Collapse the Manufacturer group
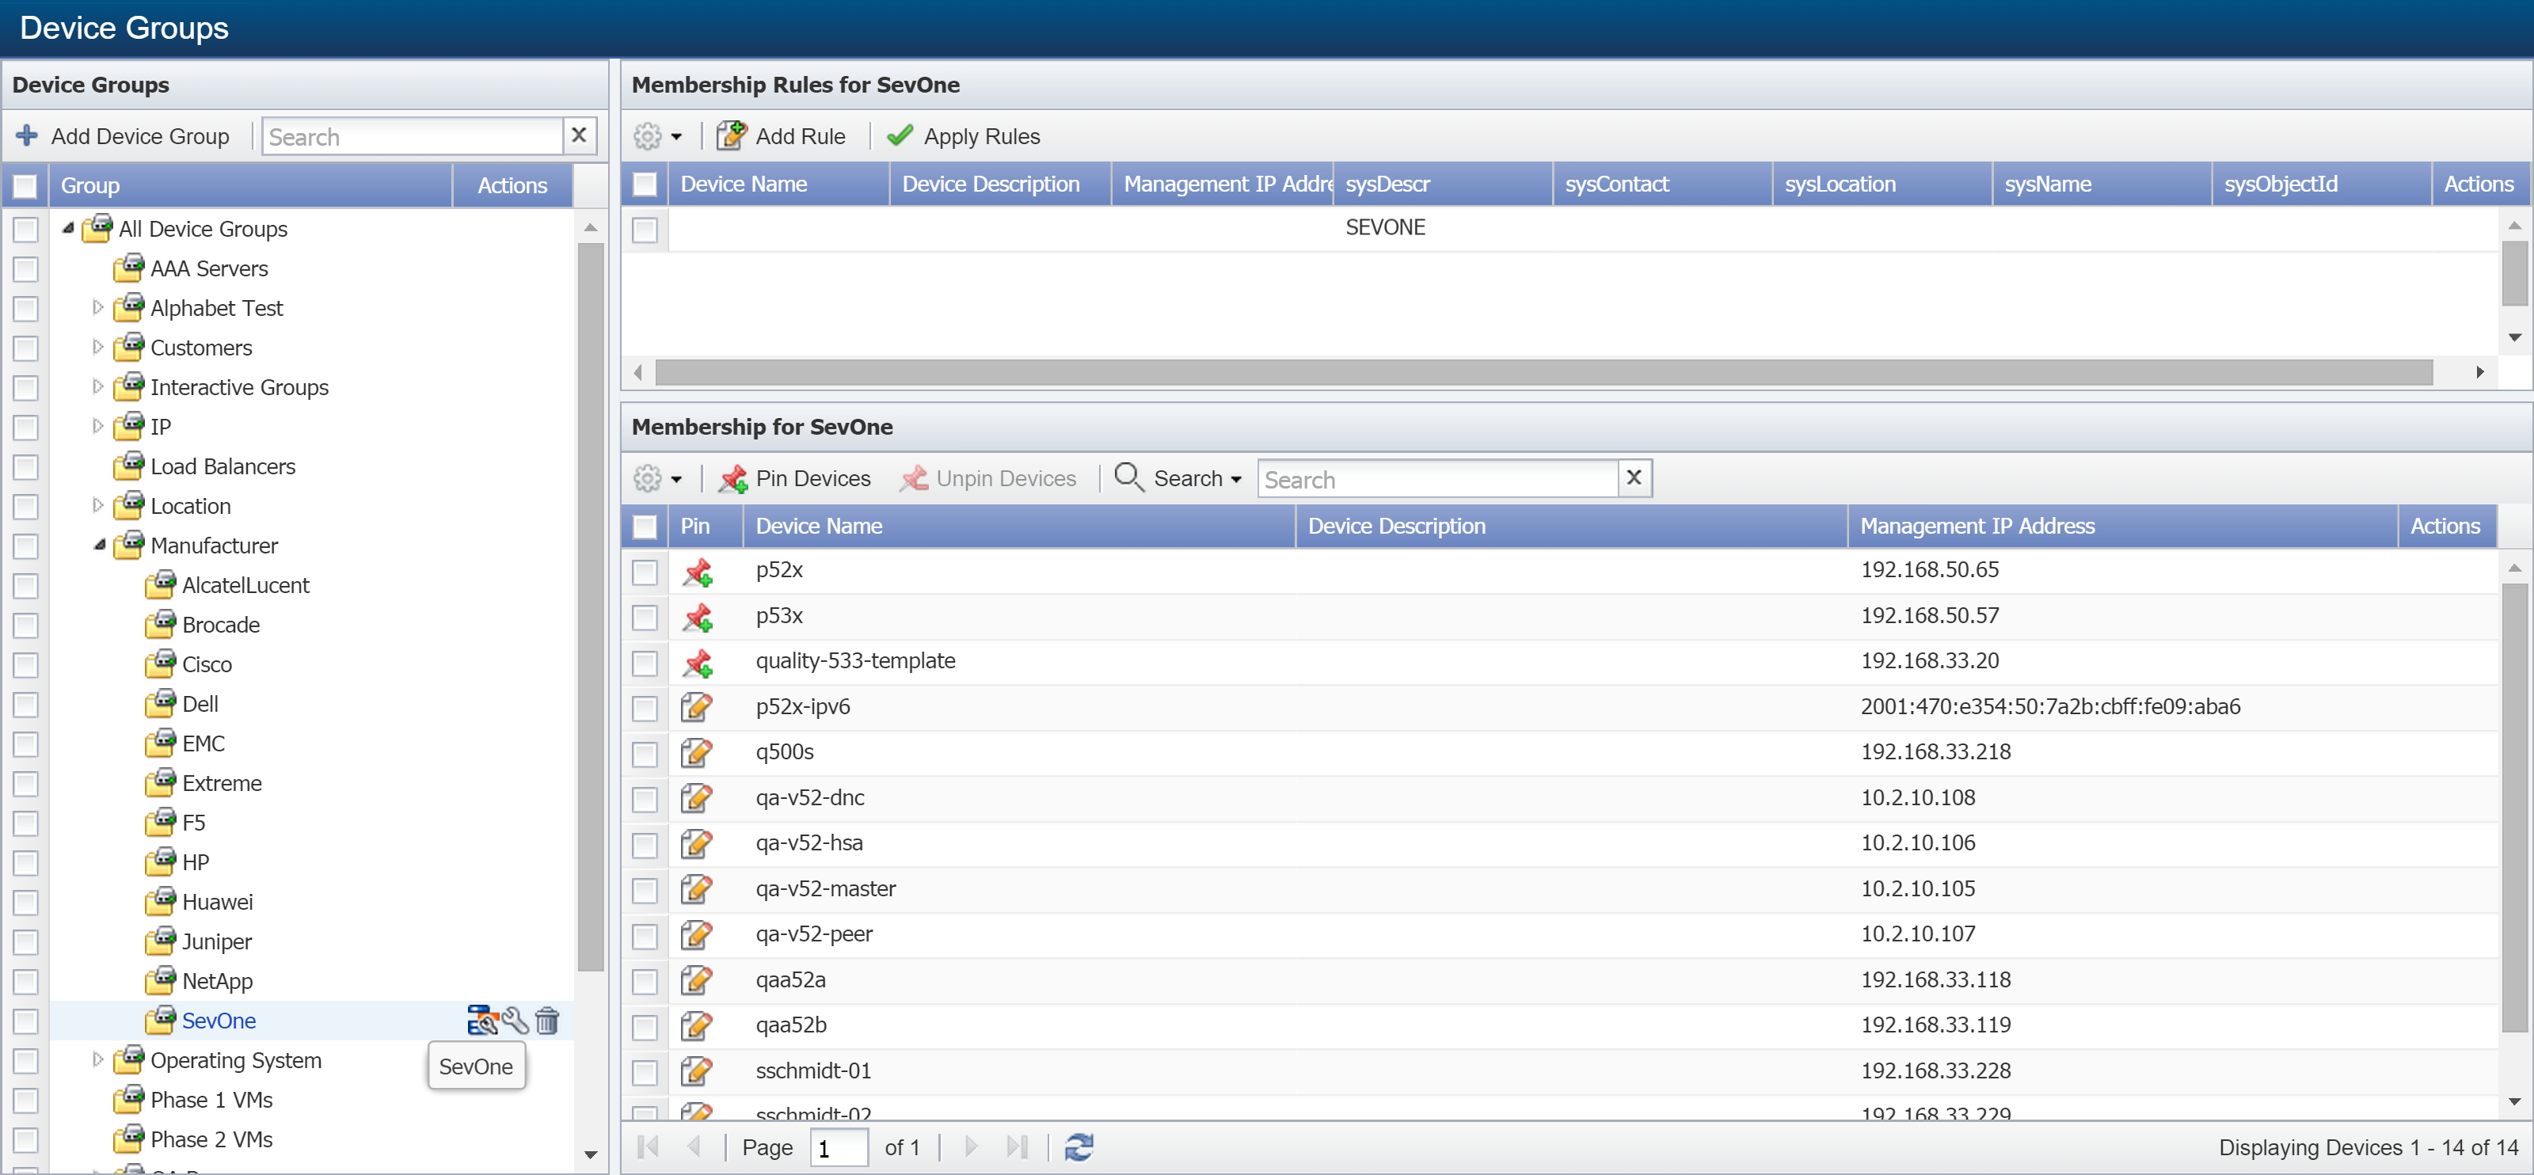The image size is (2534, 1175). pyautogui.click(x=99, y=545)
